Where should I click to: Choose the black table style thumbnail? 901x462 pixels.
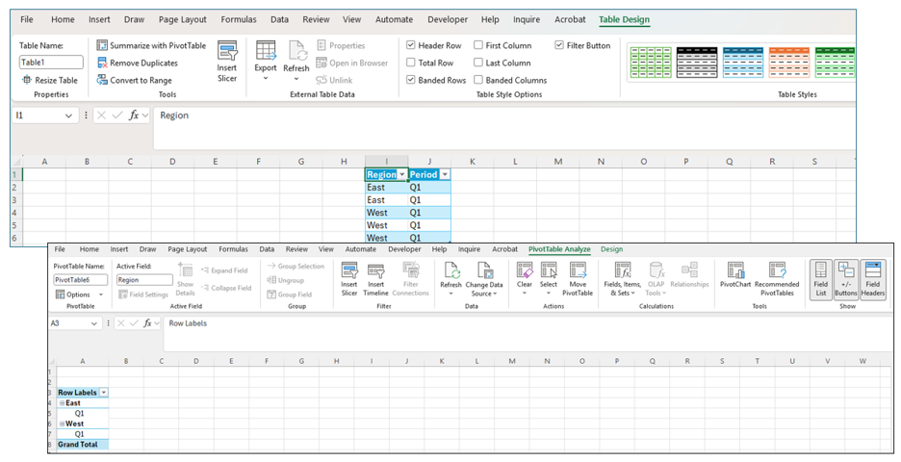point(697,63)
